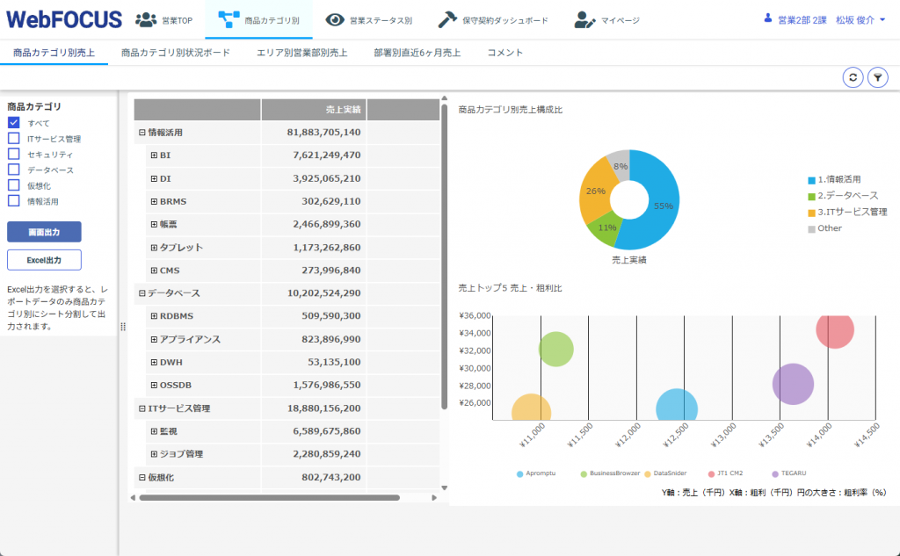900x556 pixels.
Task: Click the 1.情報活用 blue legend swatch
Action: [x=811, y=180]
